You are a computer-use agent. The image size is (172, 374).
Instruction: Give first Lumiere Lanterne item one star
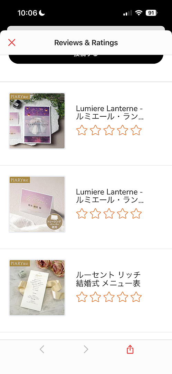82,130
